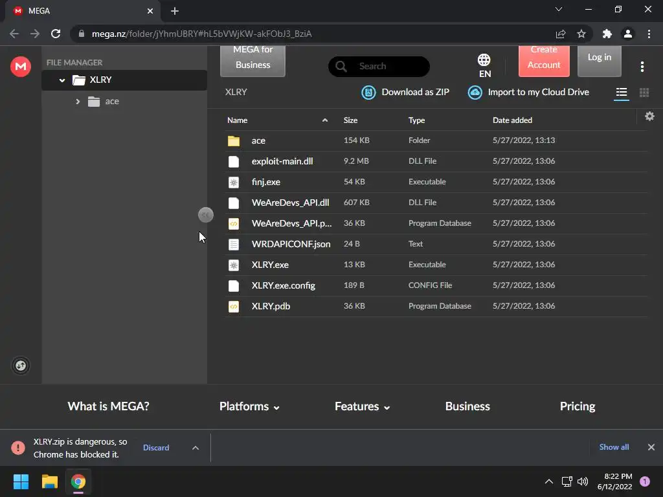Click the XLRY folder icon in tree
This screenshot has height=497, width=663.
(x=78, y=80)
